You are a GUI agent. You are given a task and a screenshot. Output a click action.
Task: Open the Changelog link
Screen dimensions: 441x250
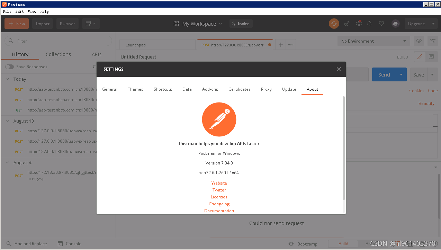tap(219, 204)
